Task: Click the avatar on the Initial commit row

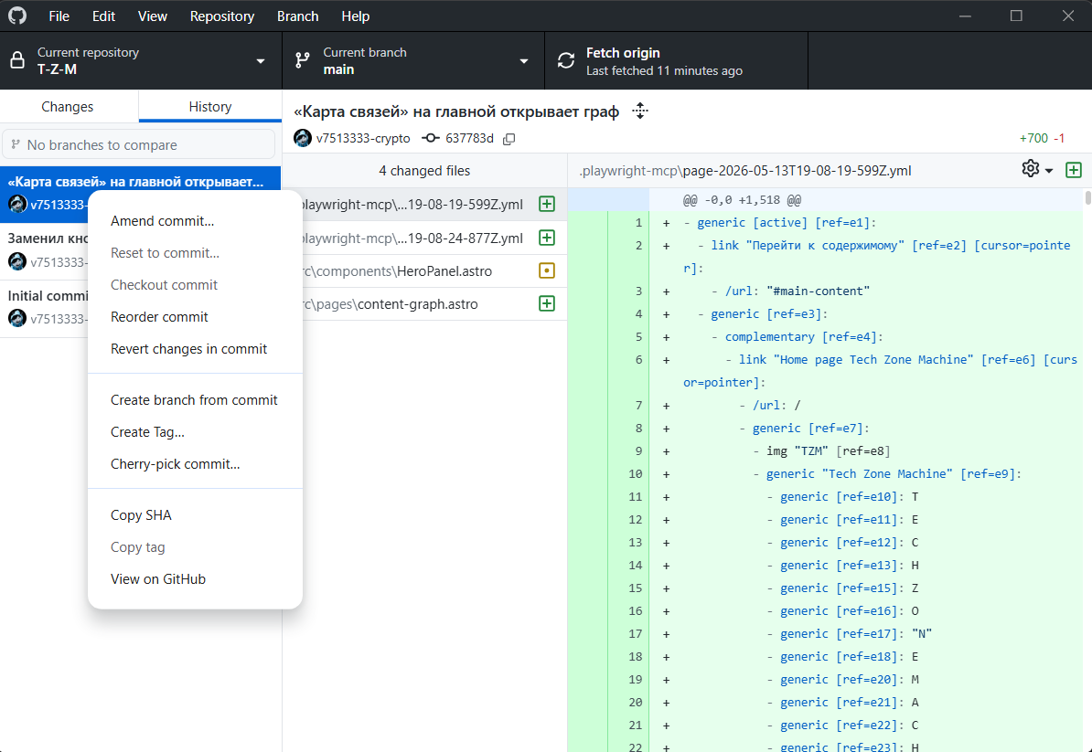Action: [17, 318]
